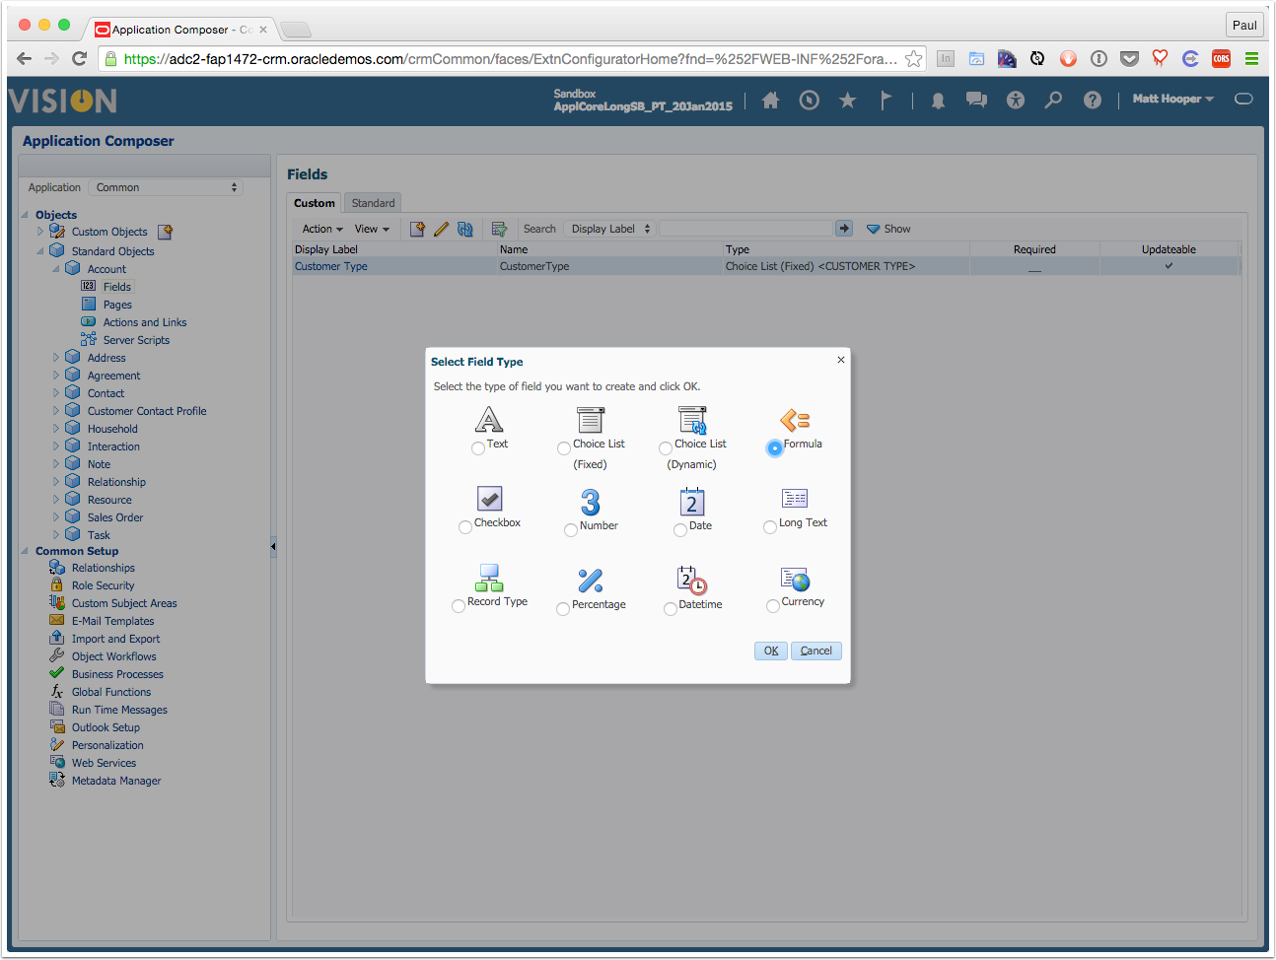Open Global Functions link
Screen dimensions: 1276x960
click(x=111, y=692)
